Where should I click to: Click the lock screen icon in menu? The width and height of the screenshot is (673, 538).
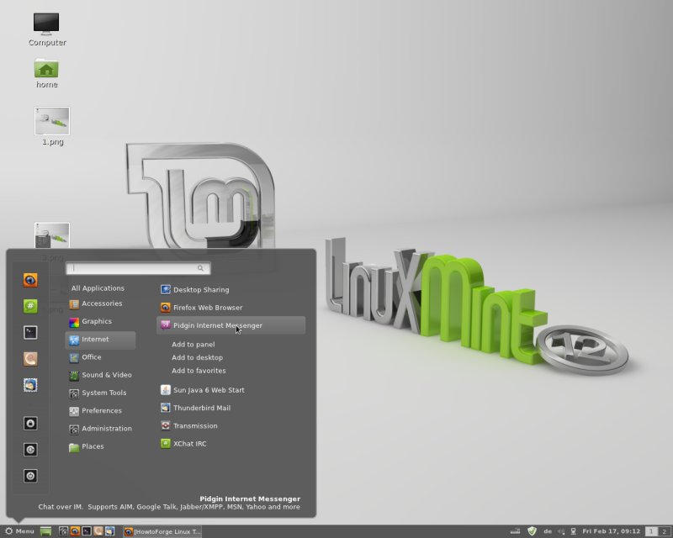pyautogui.click(x=30, y=424)
